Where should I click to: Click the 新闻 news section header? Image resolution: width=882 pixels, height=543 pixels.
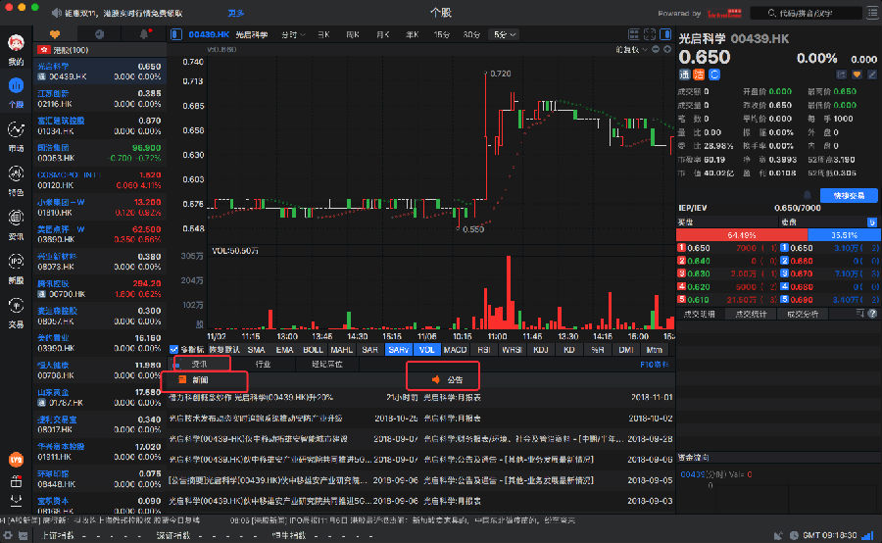click(x=194, y=380)
